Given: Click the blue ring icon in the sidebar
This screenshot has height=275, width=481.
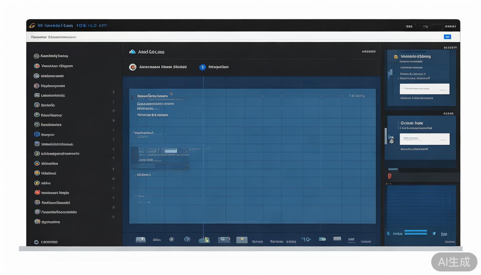Looking at the screenshot, I should coord(37,134).
